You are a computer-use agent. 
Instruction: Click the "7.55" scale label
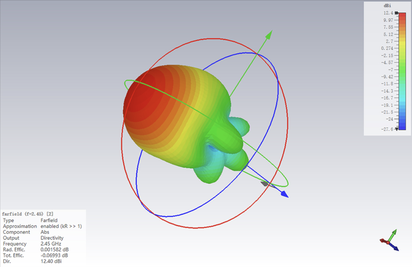click(x=388, y=27)
